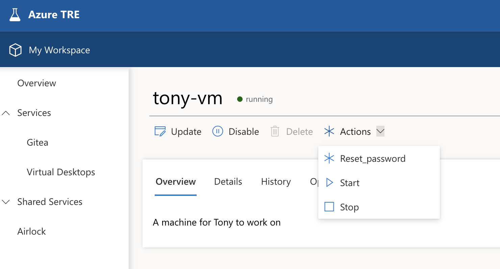The width and height of the screenshot is (500, 269).
Task: Select Shared Services in the sidebar
Action: (50, 202)
